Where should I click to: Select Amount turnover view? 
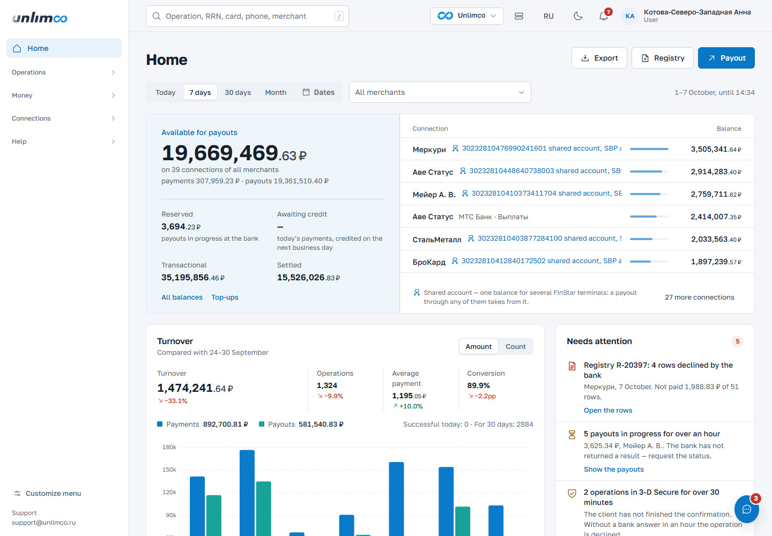click(x=479, y=347)
